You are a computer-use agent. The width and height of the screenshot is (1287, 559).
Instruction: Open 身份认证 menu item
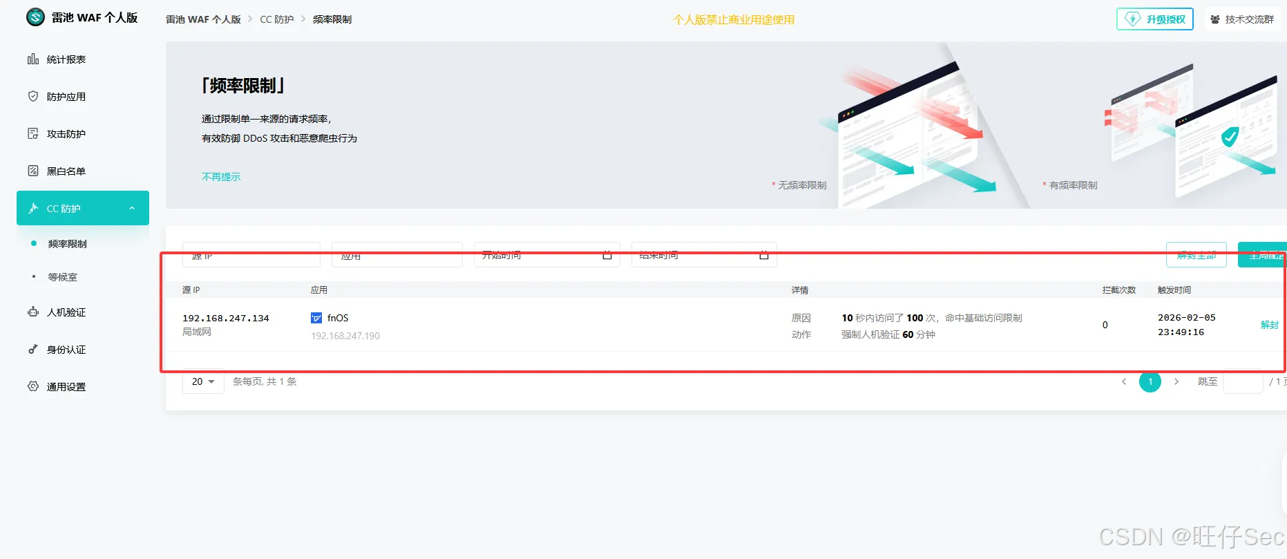[x=83, y=350]
